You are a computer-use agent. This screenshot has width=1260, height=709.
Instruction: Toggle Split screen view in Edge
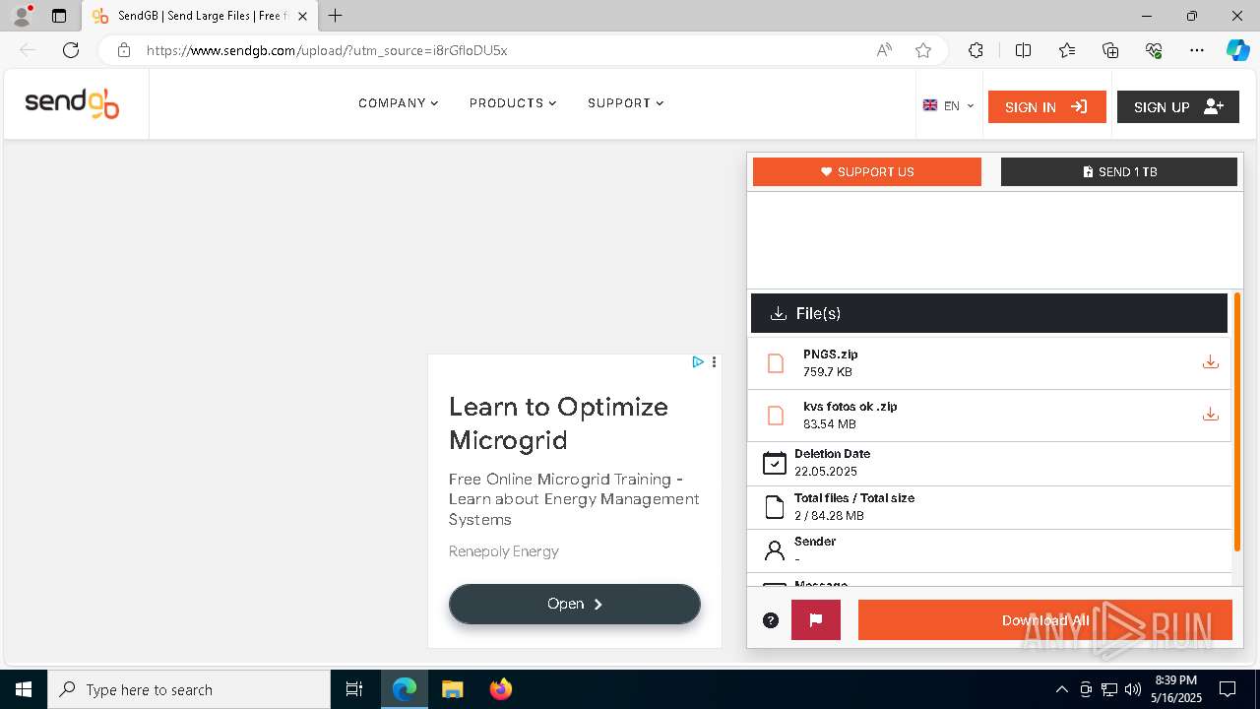pos(1023,50)
